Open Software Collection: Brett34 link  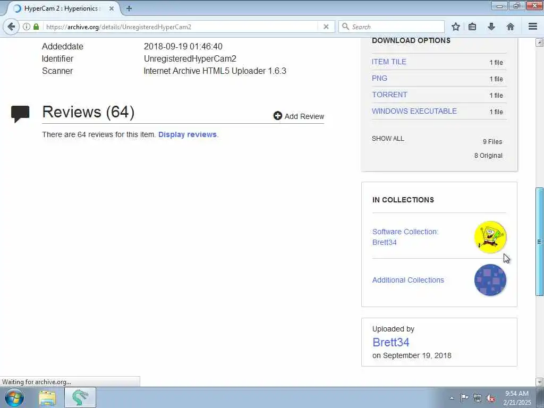coord(405,237)
